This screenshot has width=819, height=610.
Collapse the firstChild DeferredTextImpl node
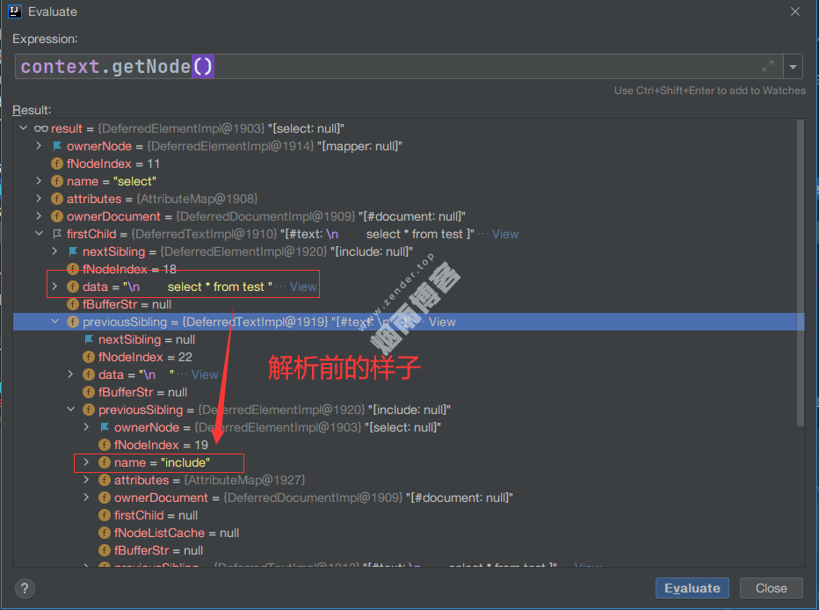tap(39, 235)
